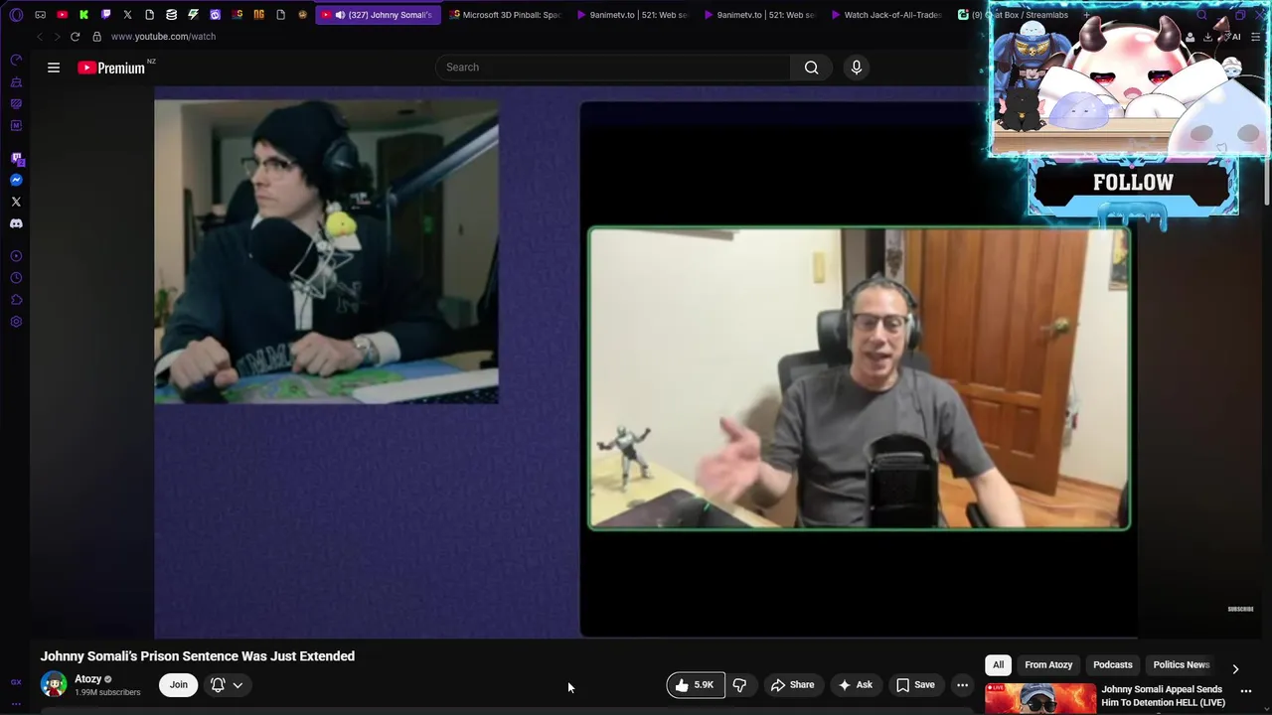Viewport: 1272px width, 715px height.
Task: Click subscribe watermark in video corner
Action: 1240,609
